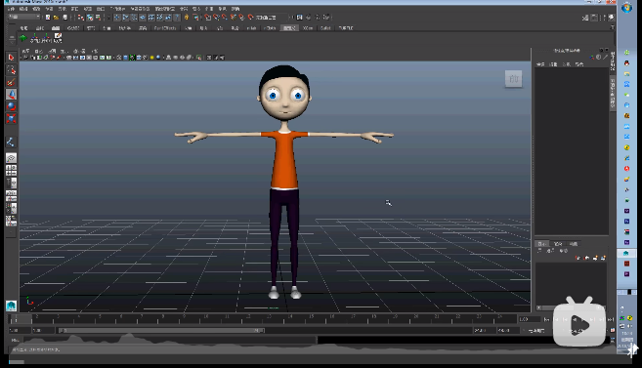The width and height of the screenshot is (642, 368).
Task: Save the scene with disk icon
Action: point(64,18)
